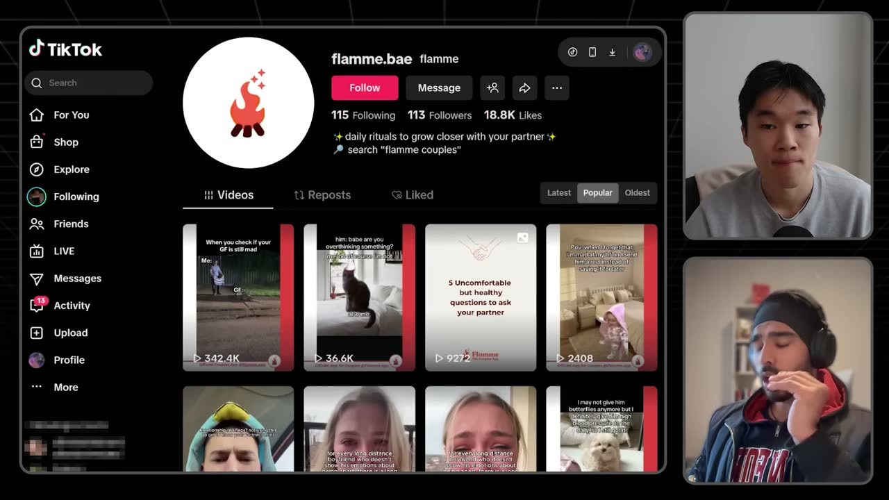Open the Shop bag icon

point(37,142)
